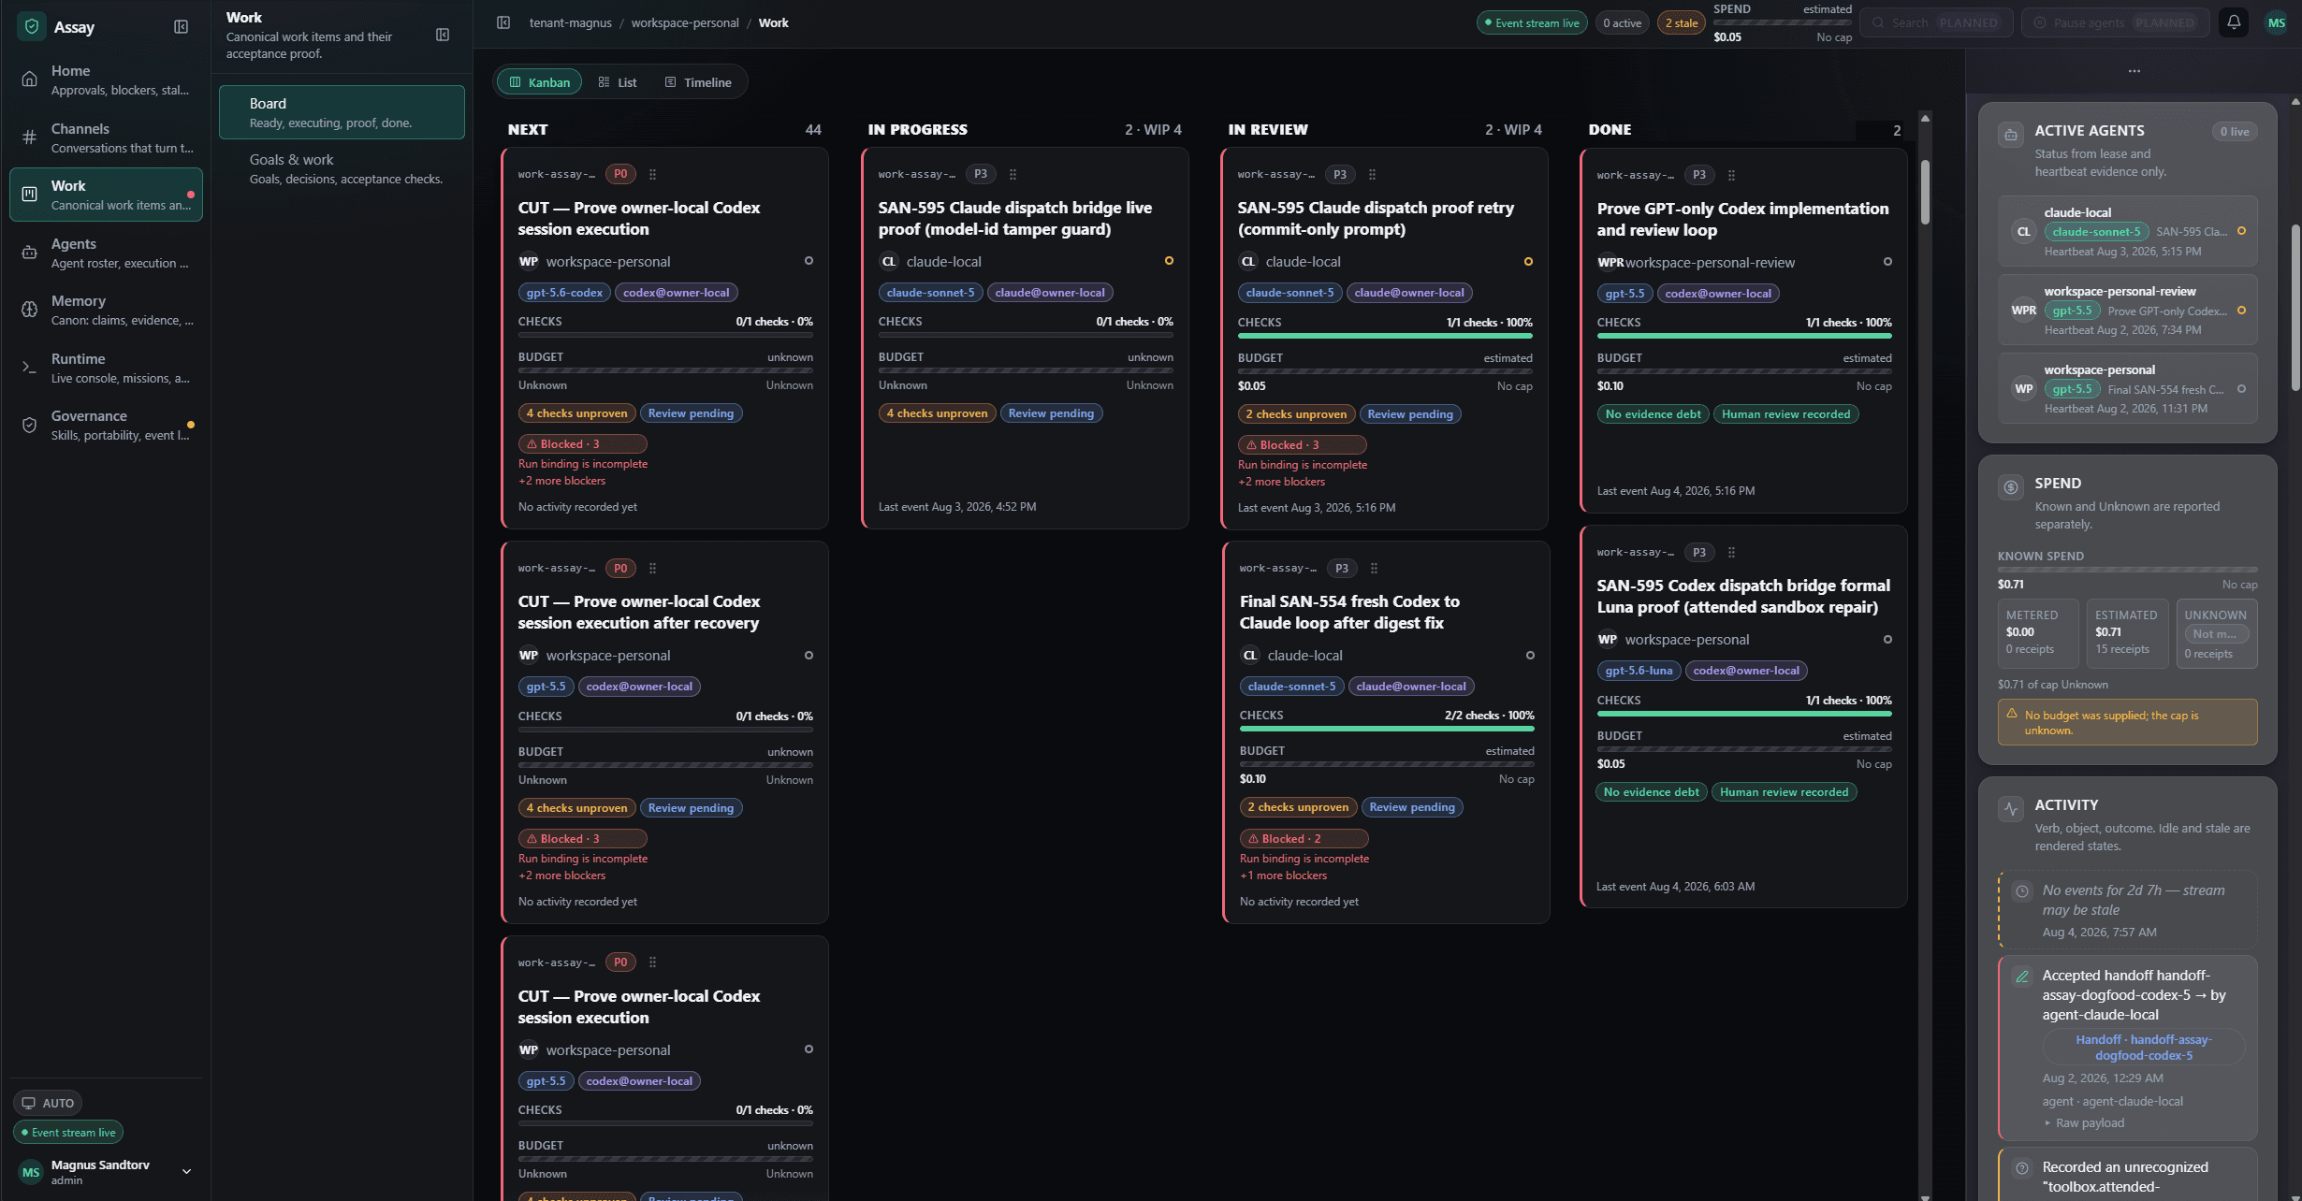Screen dimensions: 2302x1201
Task: Select Goals & work submenu item
Action: click(342, 168)
